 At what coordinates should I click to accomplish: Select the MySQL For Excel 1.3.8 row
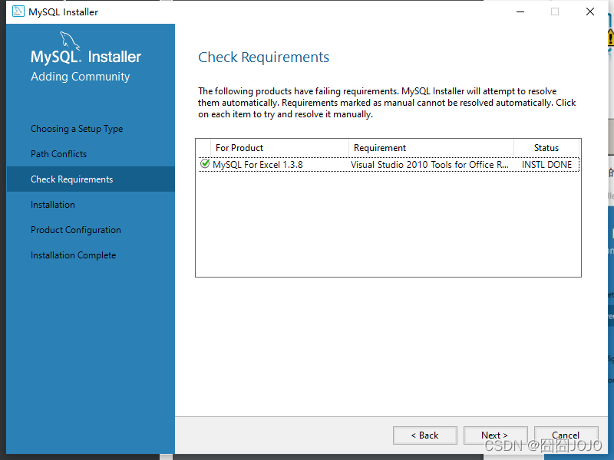click(389, 164)
